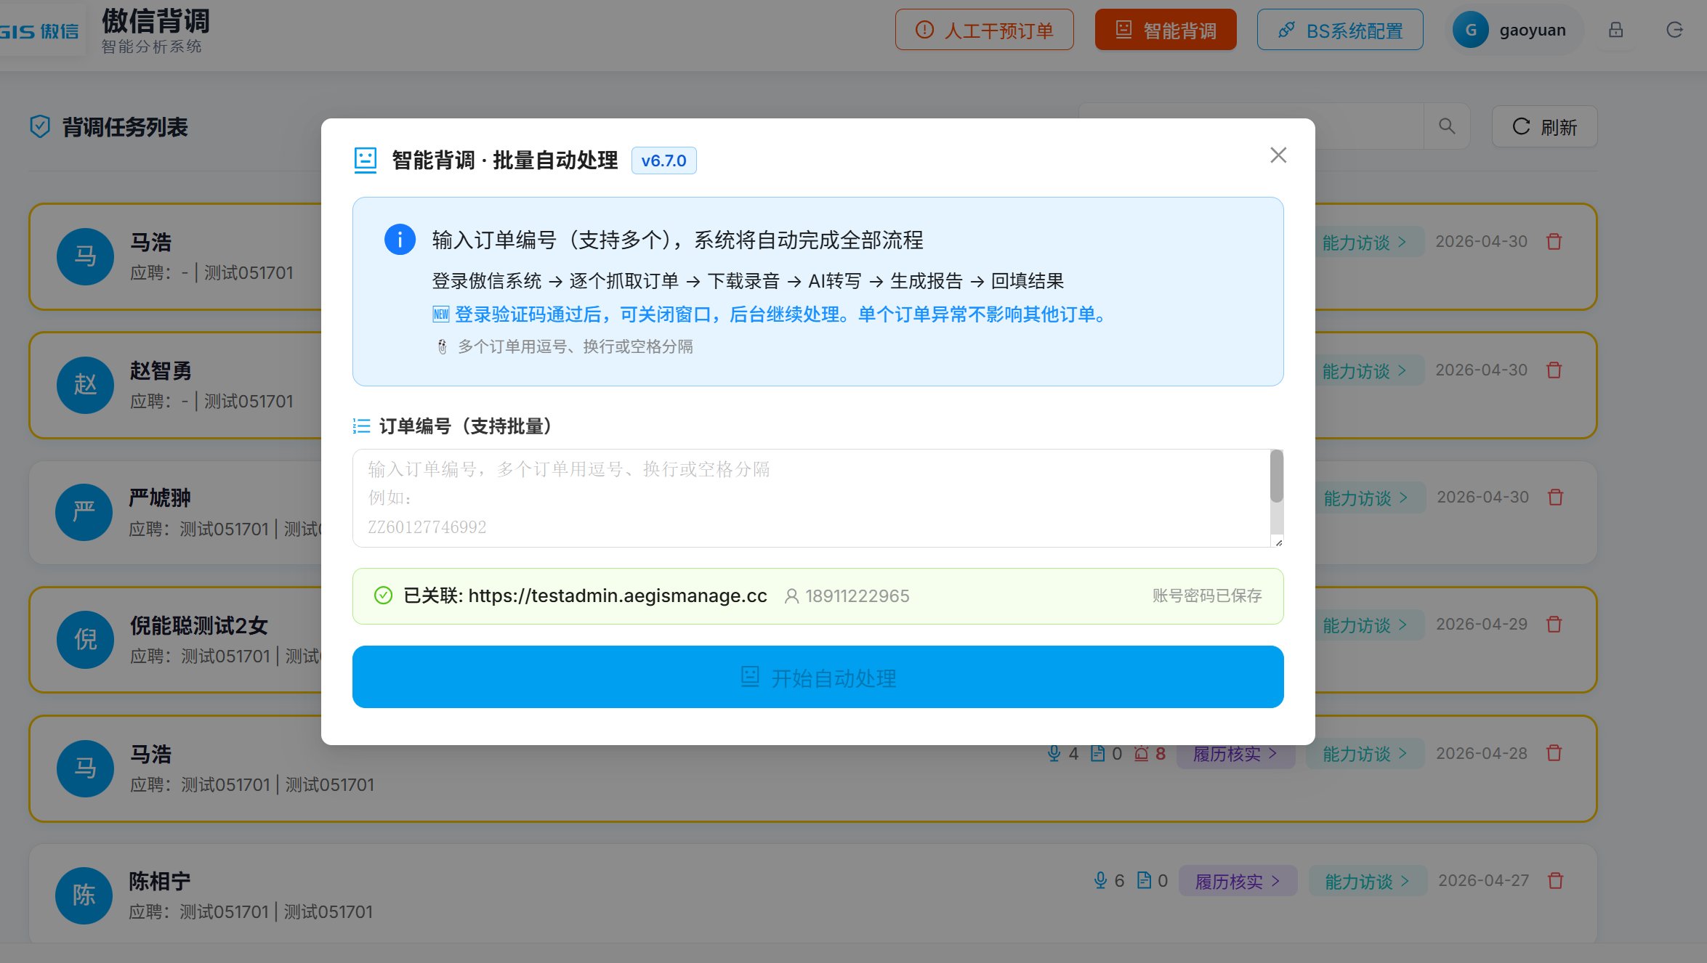This screenshot has width=1707, height=963.
Task: Open 能力访谈 for 严虓翀
Action: point(1365,497)
